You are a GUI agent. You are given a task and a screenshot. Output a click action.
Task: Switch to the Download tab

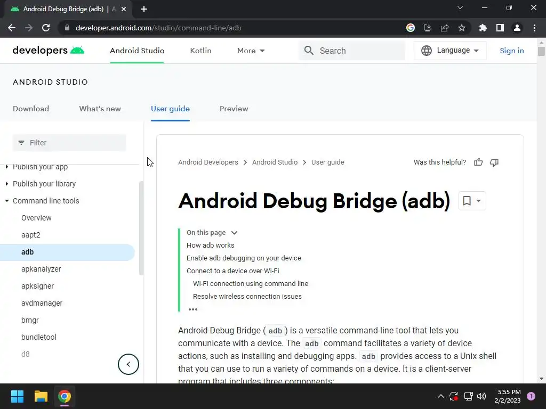point(31,109)
